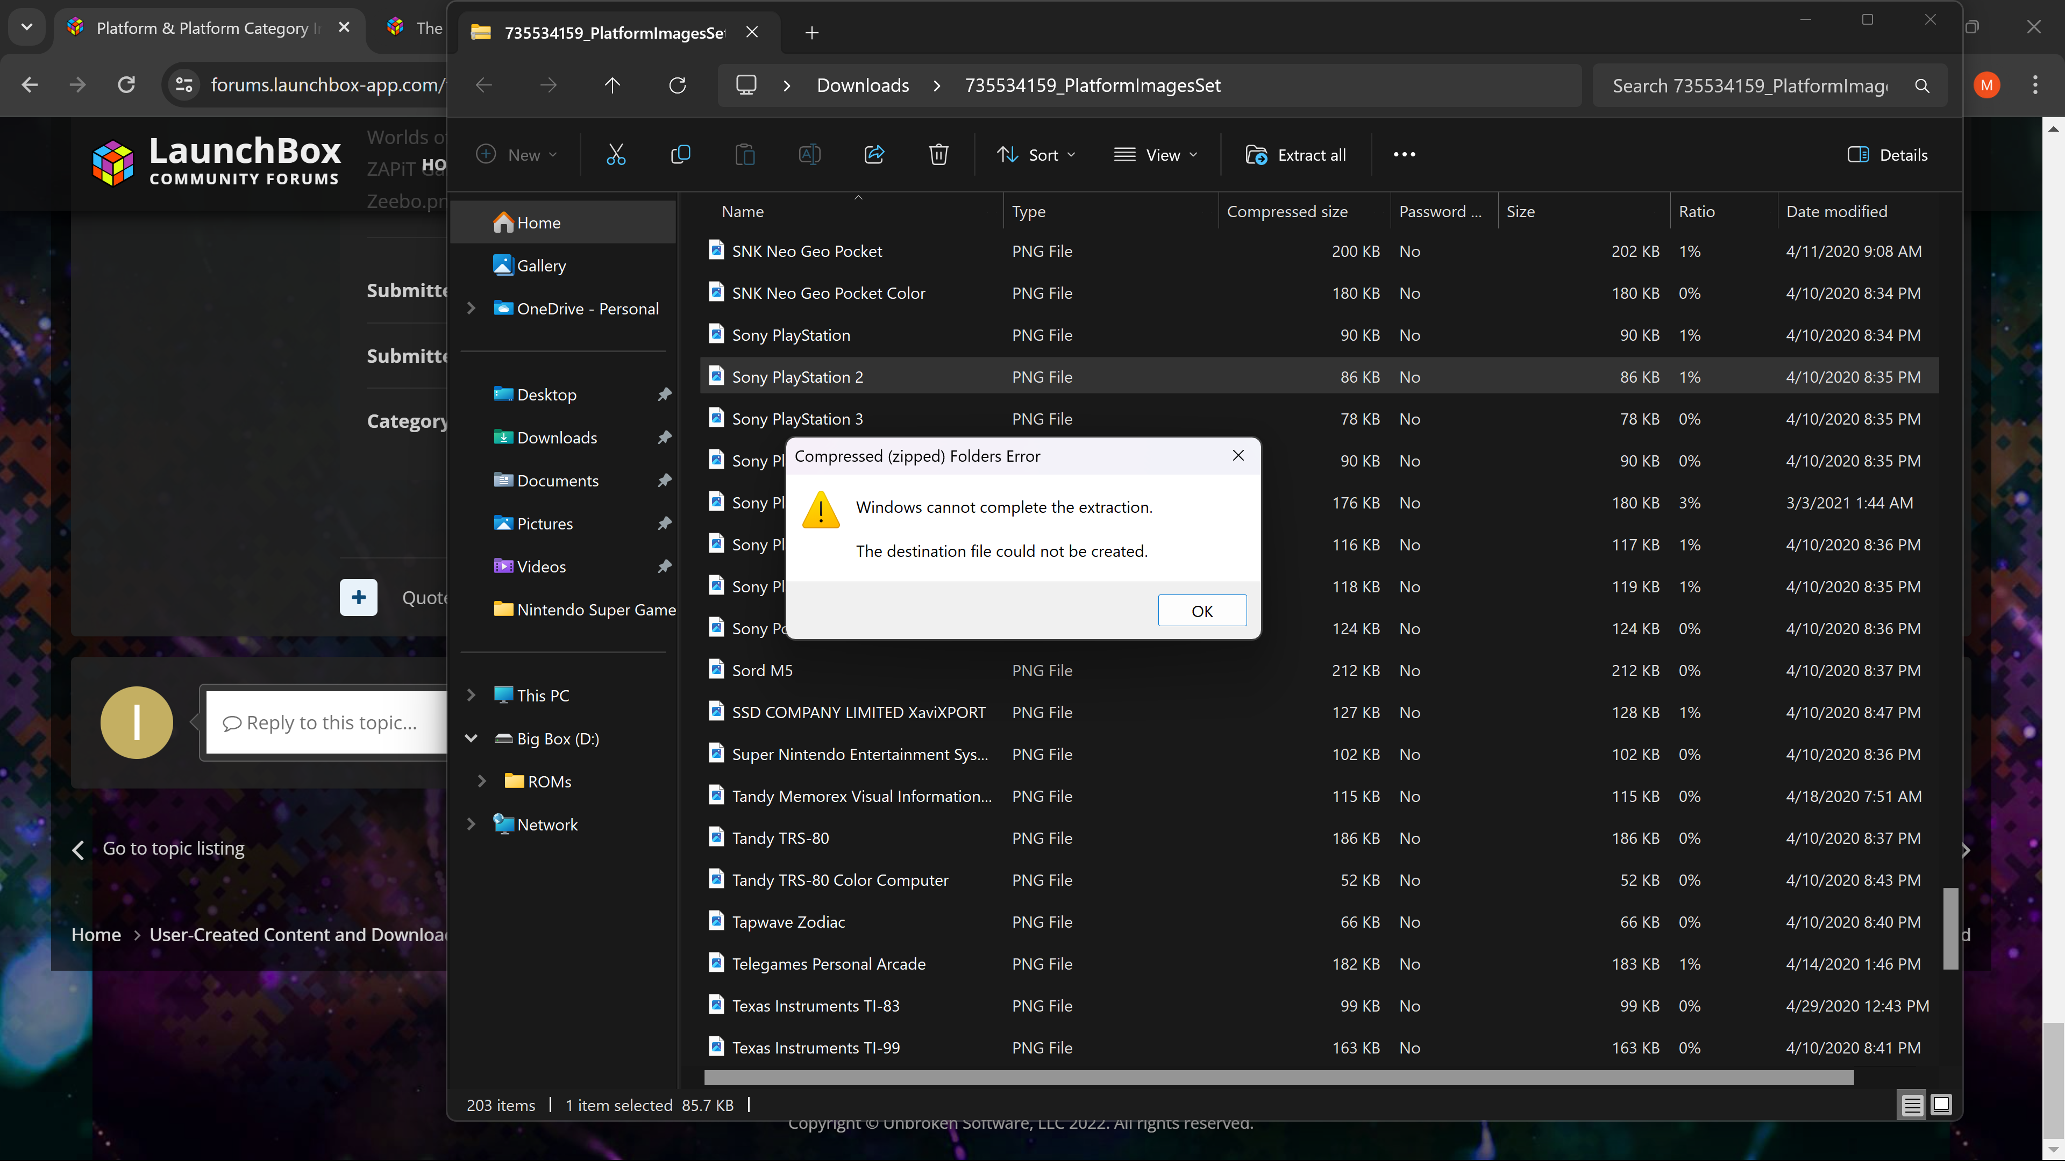Click the Paste clipboard icon
This screenshot has width=2065, height=1161.
click(745, 155)
